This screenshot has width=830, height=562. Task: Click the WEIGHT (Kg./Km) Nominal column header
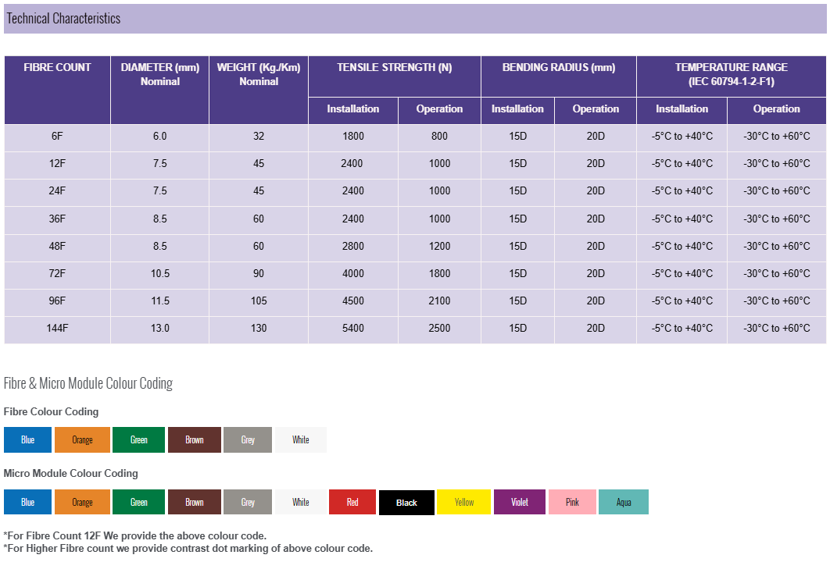point(259,90)
